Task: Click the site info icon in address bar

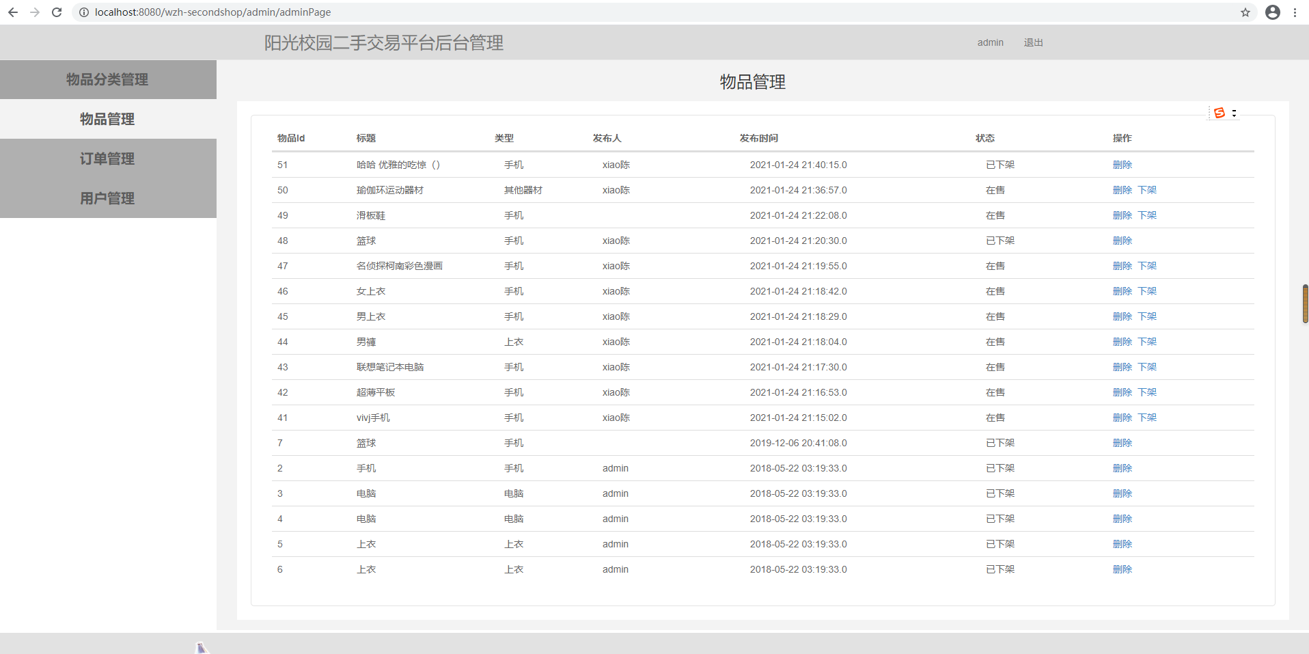Action: [84, 12]
